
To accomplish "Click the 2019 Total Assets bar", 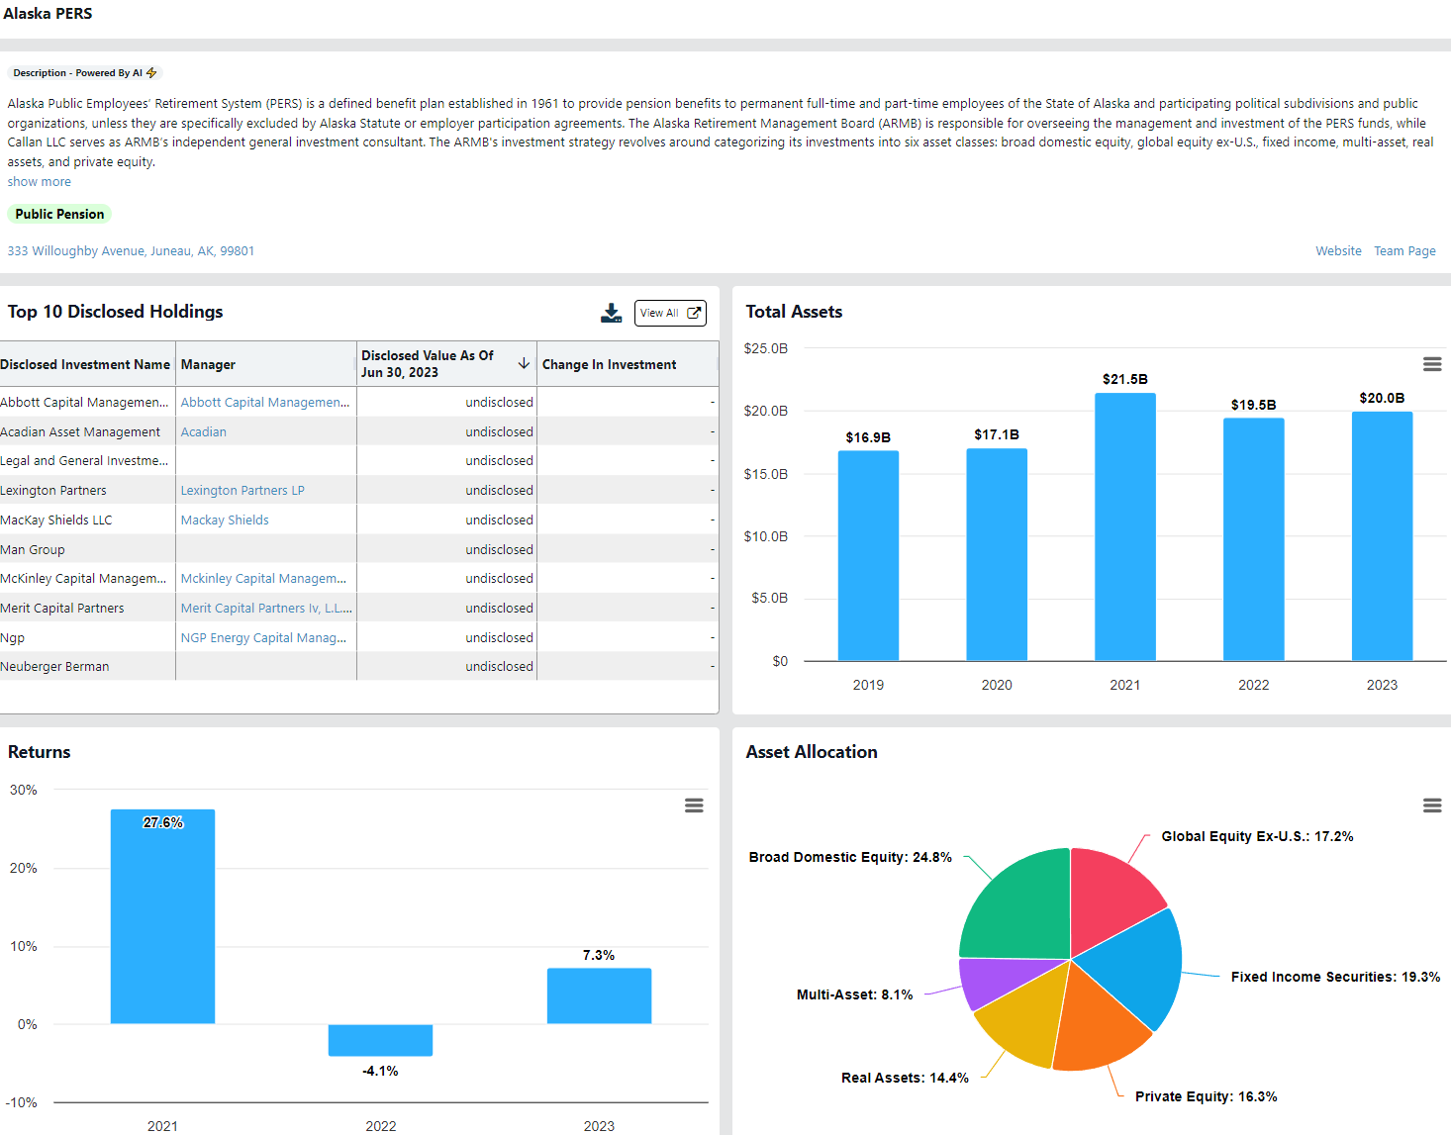I will click(x=868, y=556).
